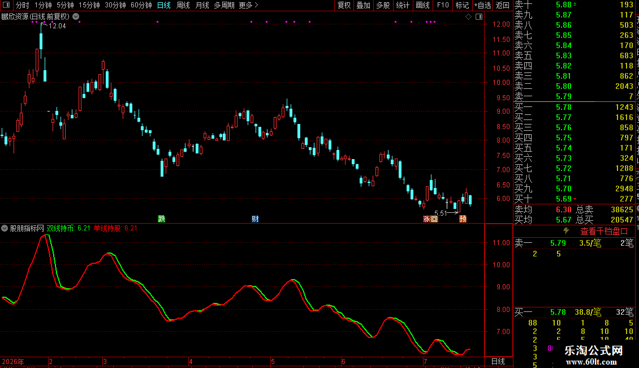Select the 30分钟 period tab
Image resolution: width=639 pixels, height=368 pixels.
(115, 5)
